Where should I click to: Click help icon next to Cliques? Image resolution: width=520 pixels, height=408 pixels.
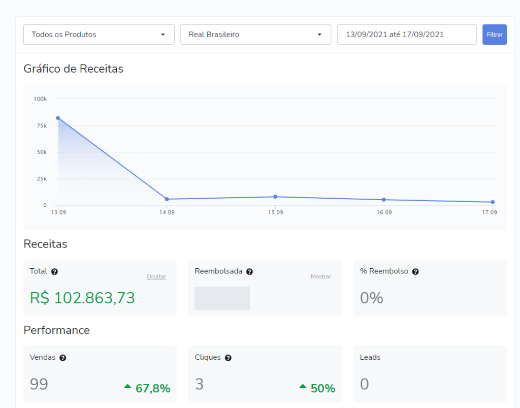(x=228, y=358)
